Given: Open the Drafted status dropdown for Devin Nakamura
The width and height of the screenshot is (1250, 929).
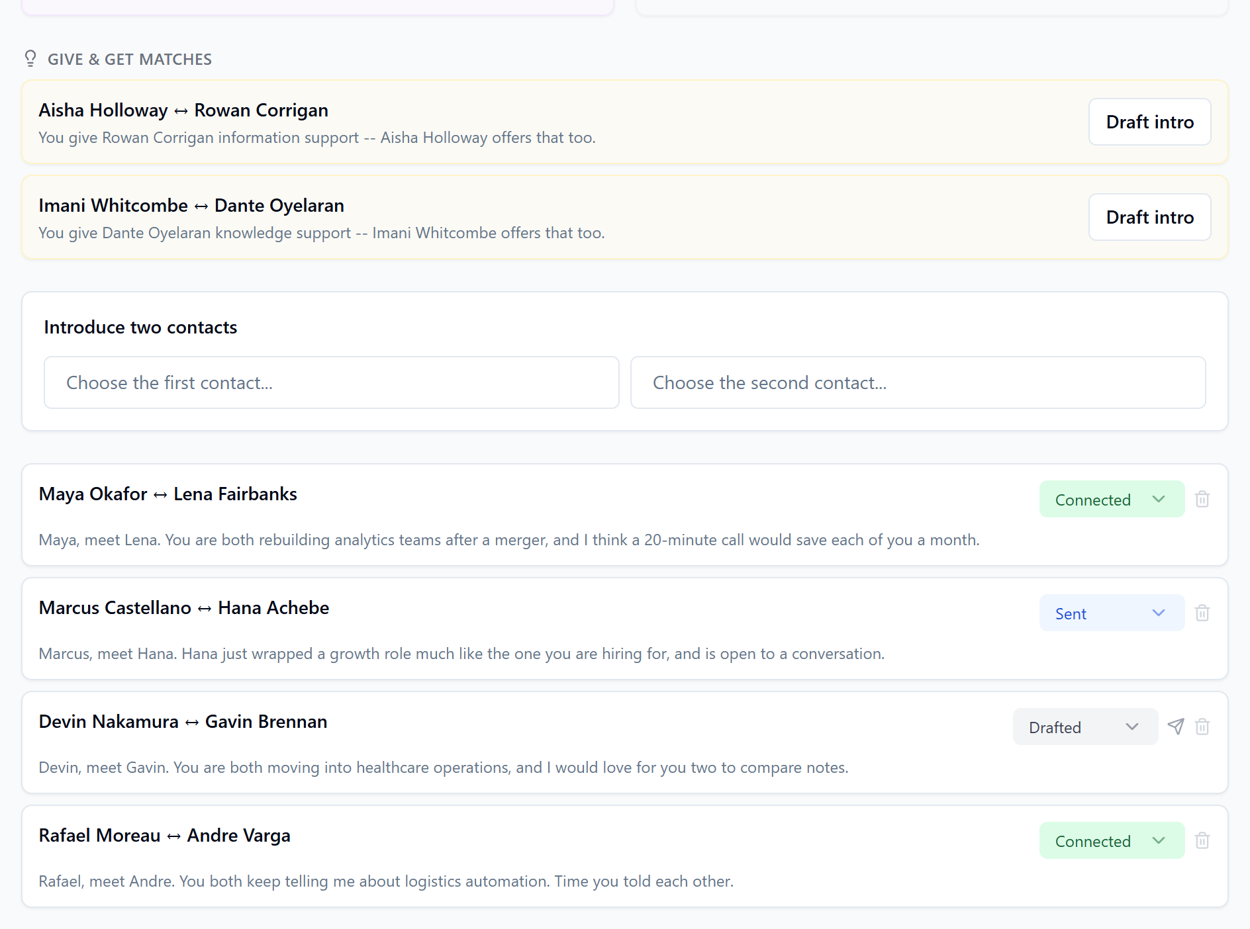Looking at the screenshot, I should [x=1085, y=727].
